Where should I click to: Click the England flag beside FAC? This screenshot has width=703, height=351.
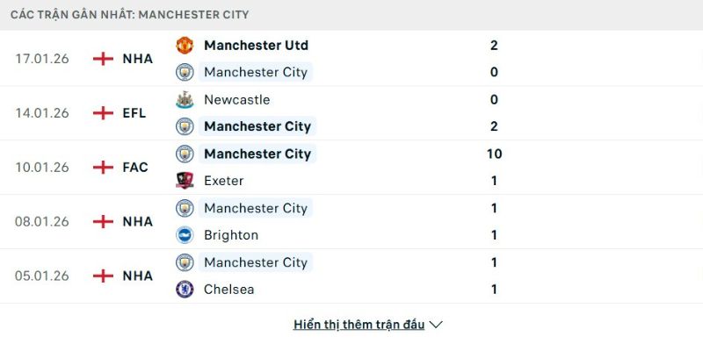point(103,168)
